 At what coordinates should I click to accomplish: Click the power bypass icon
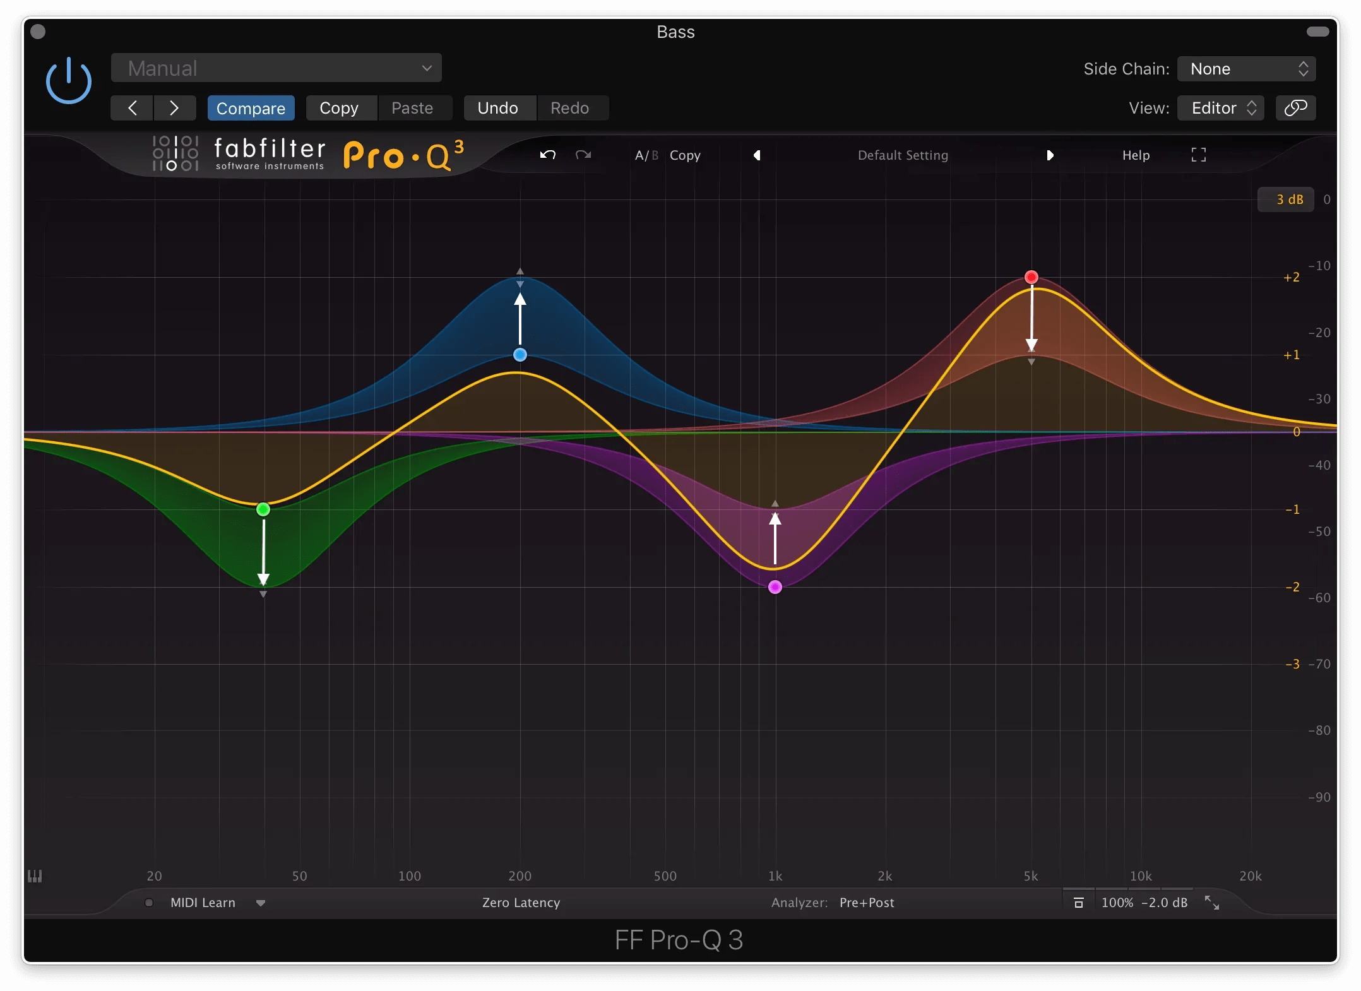(68, 80)
